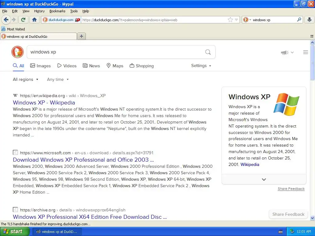Click the en.wikipedia.org result URL
This screenshot has height=236, width=315.
(63, 96)
